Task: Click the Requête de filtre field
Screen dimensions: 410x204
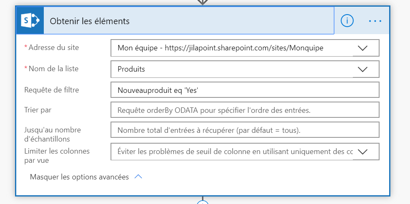Action: click(x=245, y=90)
